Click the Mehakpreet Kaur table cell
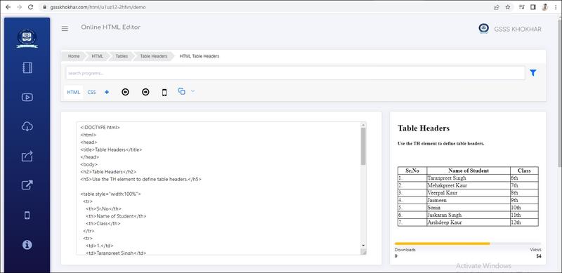The width and height of the screenshot is (562, 273). (469, 185)
